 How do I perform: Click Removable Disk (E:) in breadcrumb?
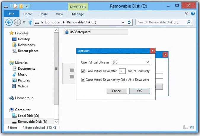point(81,22)
